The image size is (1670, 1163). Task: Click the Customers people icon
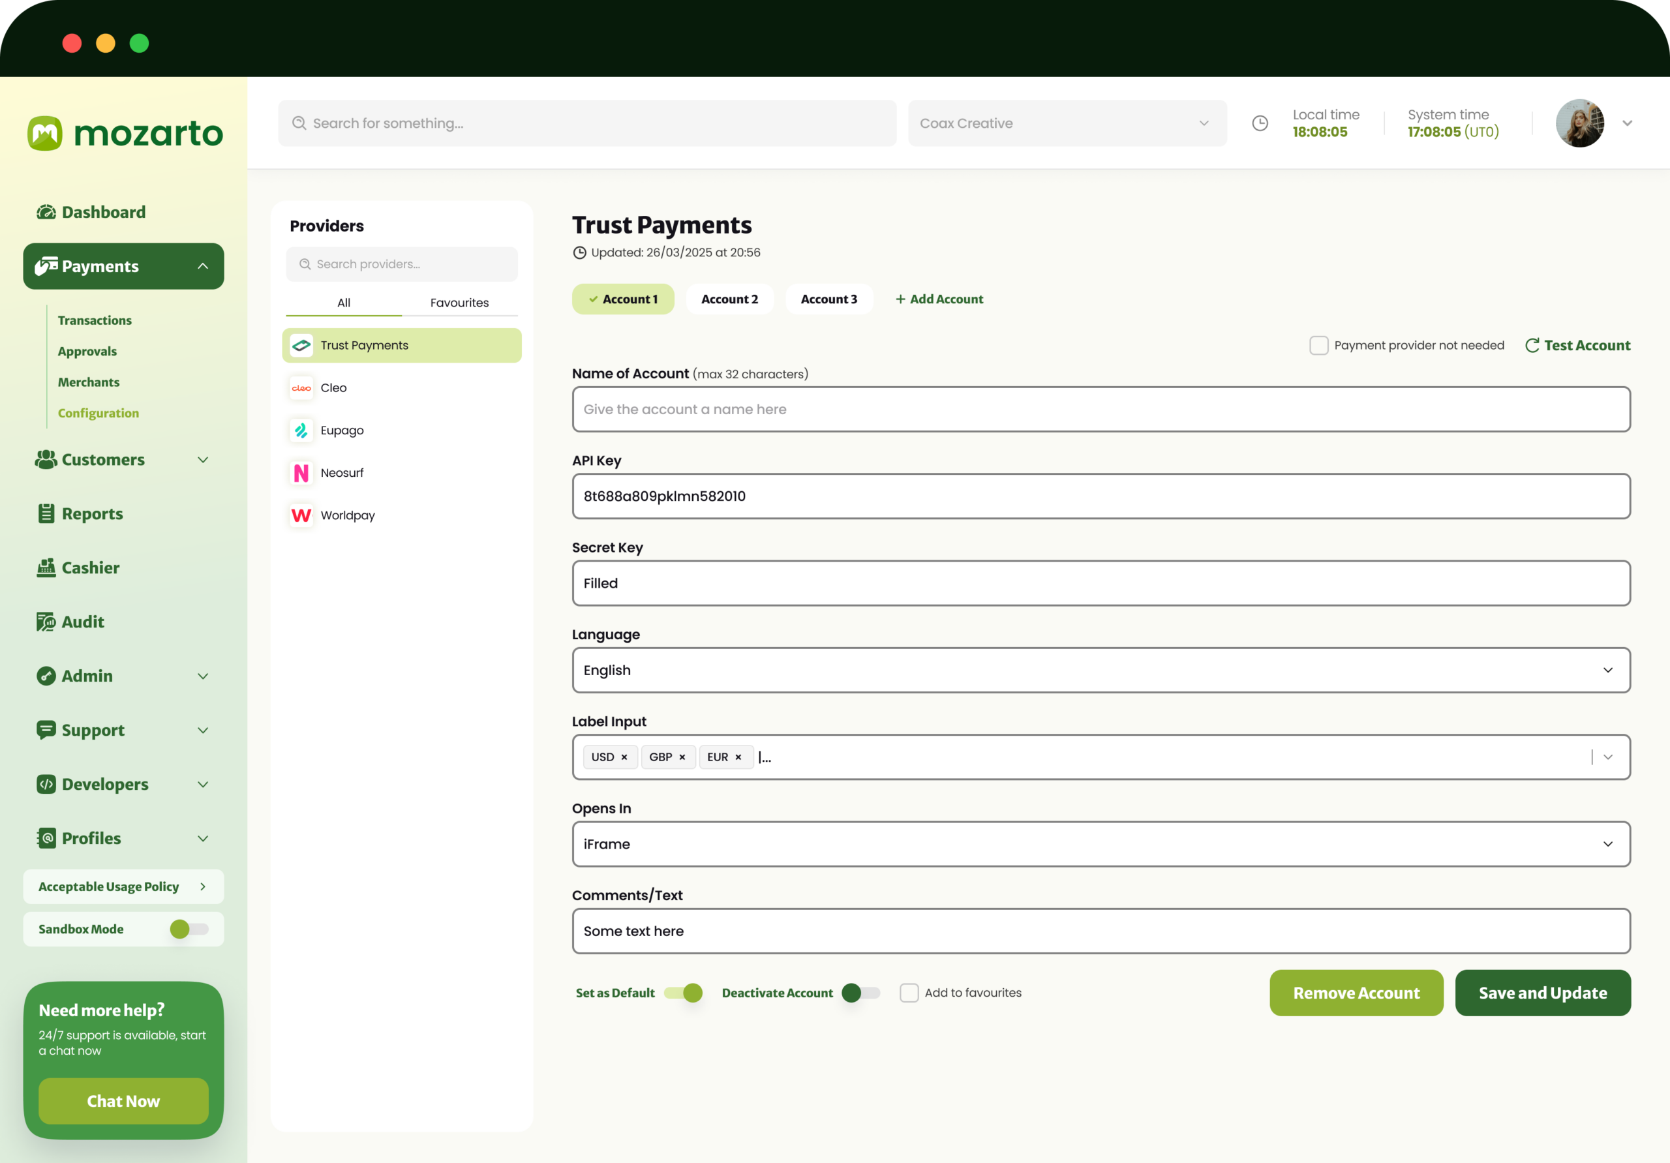[46, 460]
